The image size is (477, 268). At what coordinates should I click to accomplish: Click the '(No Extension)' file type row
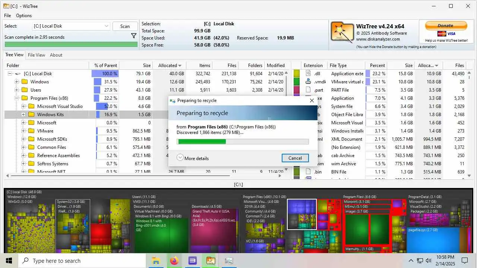click(379, 147)
